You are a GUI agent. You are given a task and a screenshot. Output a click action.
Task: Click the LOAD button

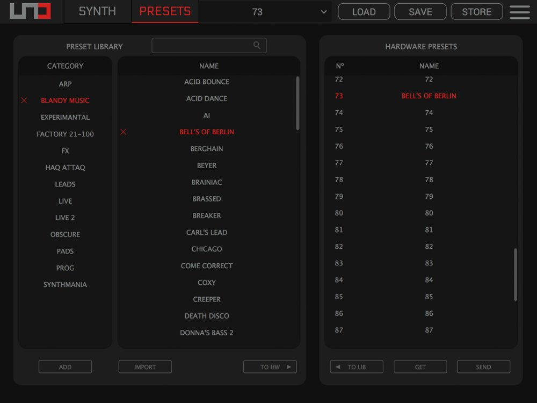364,12
